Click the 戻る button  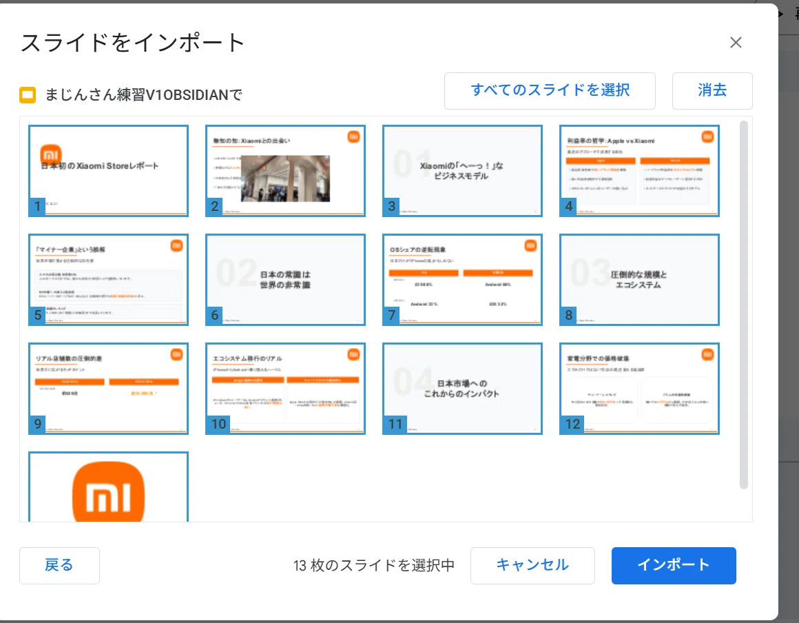click(59, 565)
